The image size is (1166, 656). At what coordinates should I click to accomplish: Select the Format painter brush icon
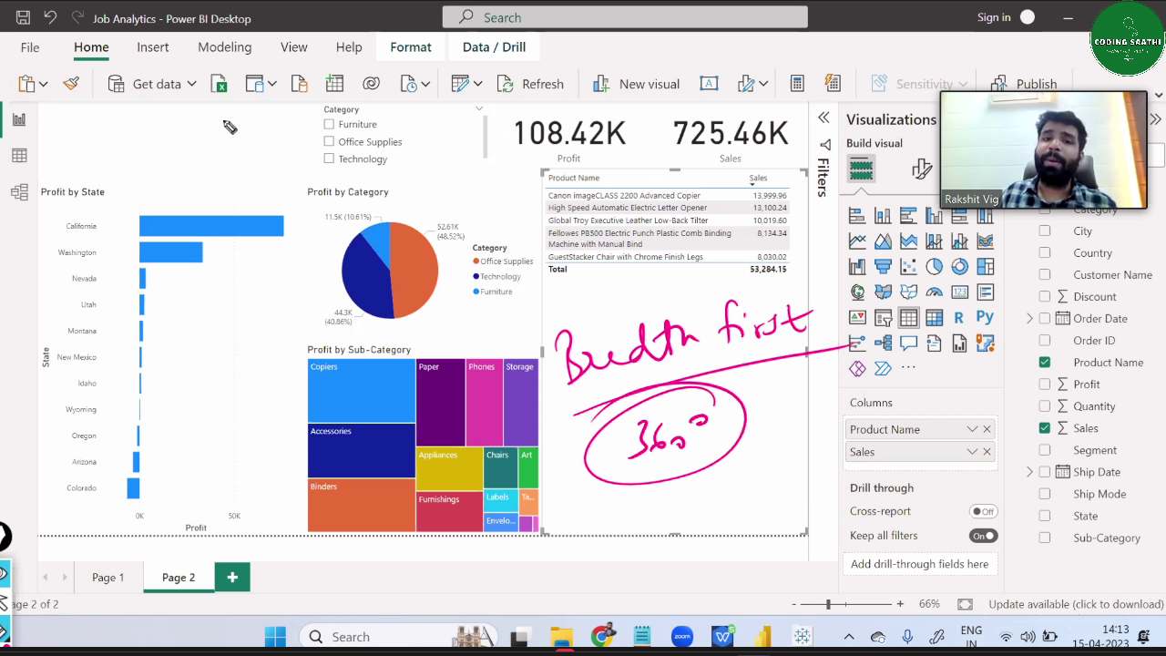(71, 84)
